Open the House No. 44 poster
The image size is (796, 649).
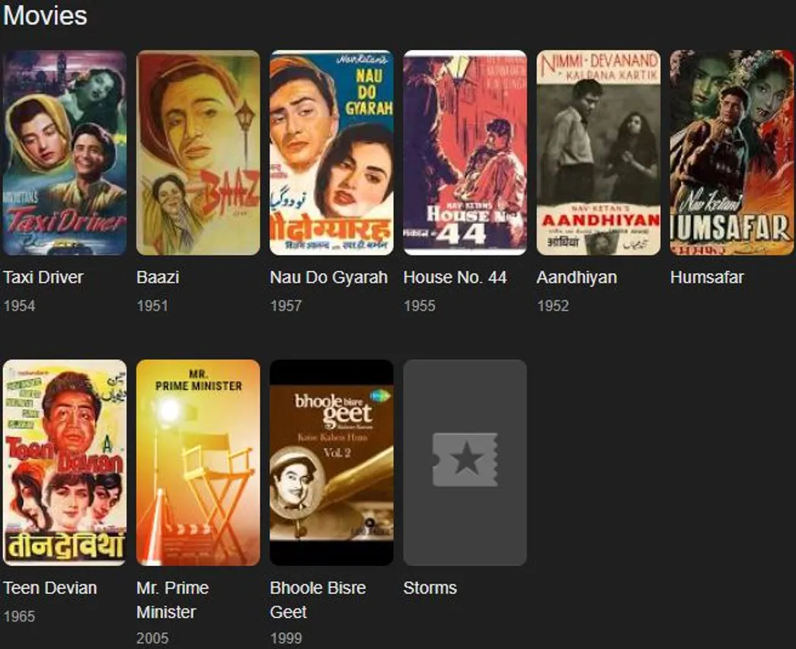465,152
